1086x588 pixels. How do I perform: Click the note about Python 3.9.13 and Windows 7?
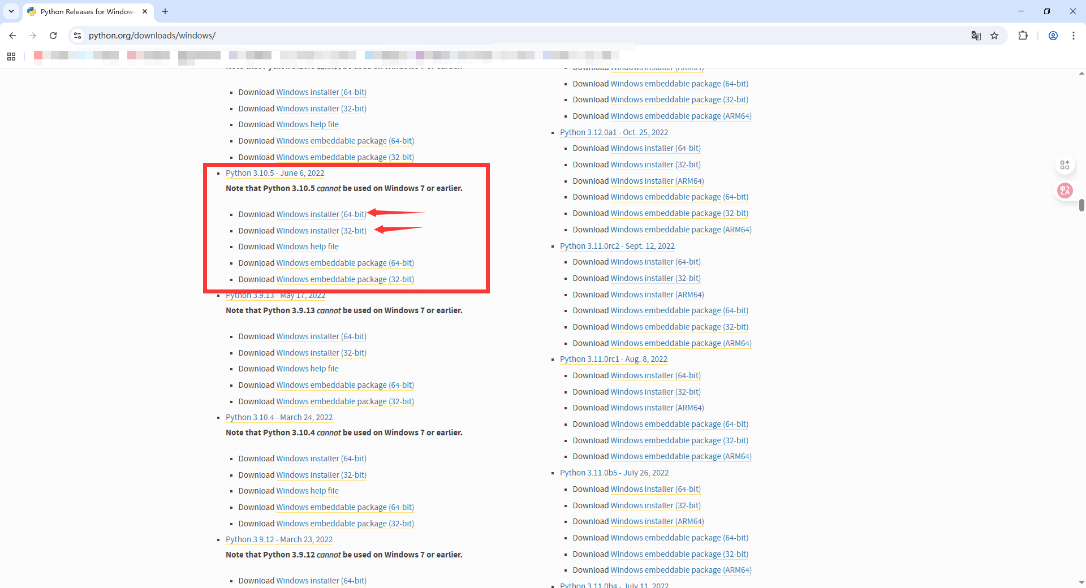coord(344,310)
